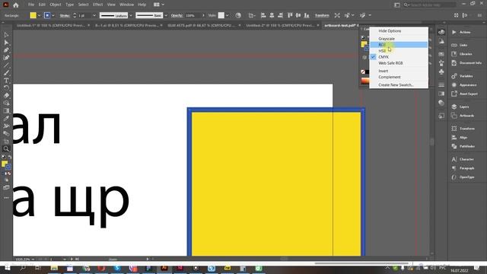
Task: Click the Windows Start button
Action: [7, 268]
